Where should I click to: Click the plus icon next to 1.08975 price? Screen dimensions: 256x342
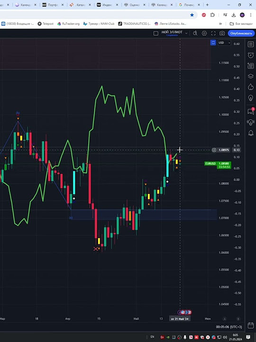click(214, 150)
